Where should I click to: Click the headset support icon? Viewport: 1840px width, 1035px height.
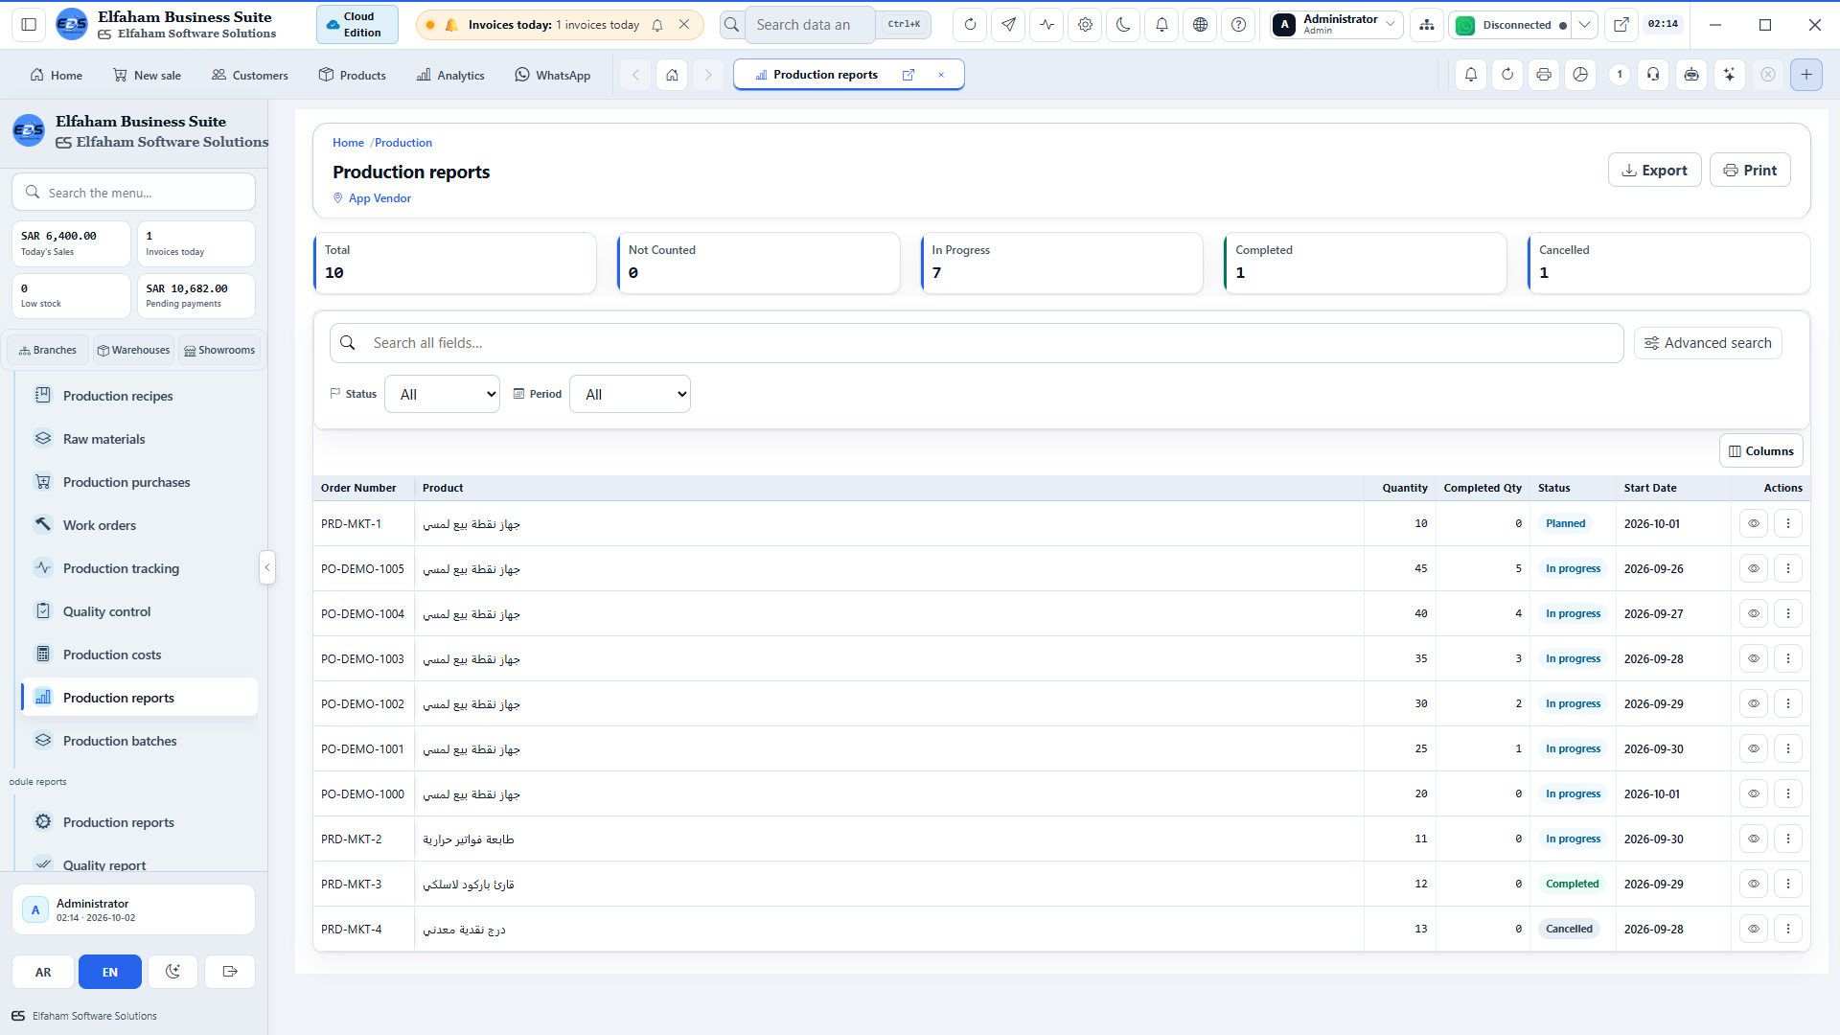click(x=1653, y=75)
